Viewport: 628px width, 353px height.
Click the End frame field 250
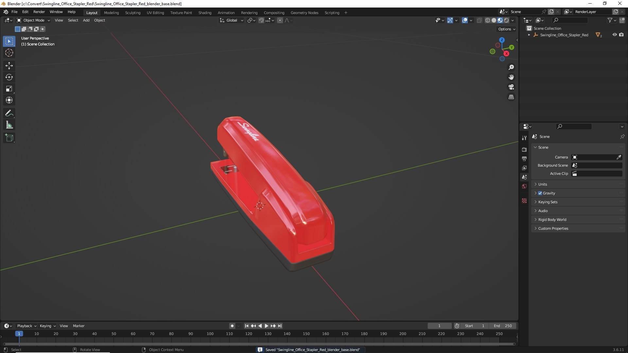coord(503,326)
